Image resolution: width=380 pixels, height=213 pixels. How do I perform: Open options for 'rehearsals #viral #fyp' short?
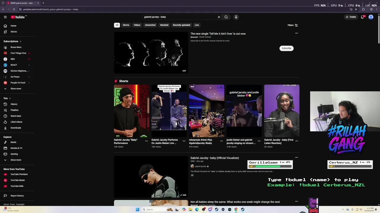click(221, 141)
